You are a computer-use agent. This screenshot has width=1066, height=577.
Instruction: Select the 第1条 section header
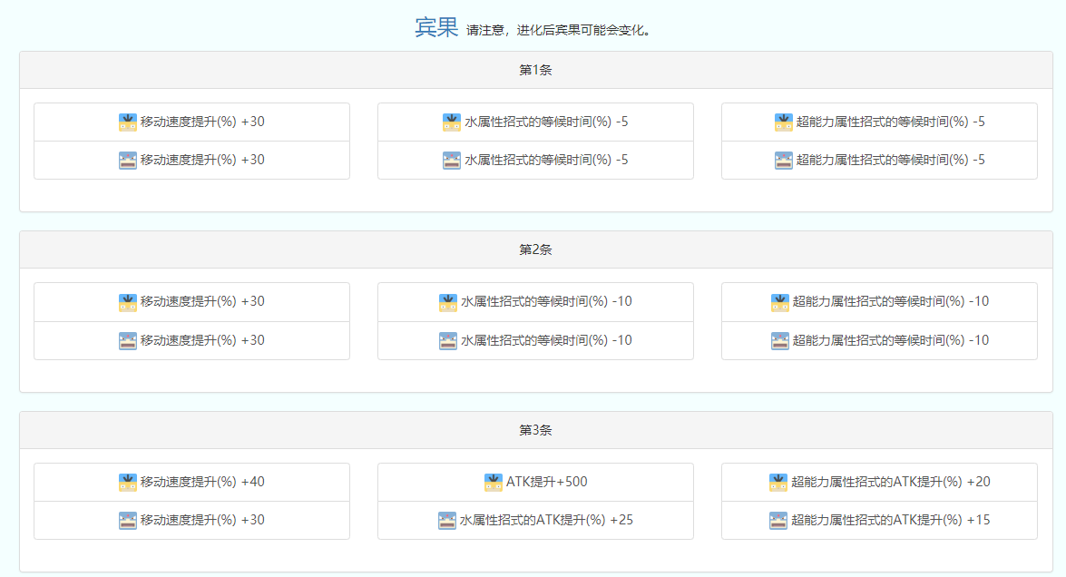(x=535, y=70)
